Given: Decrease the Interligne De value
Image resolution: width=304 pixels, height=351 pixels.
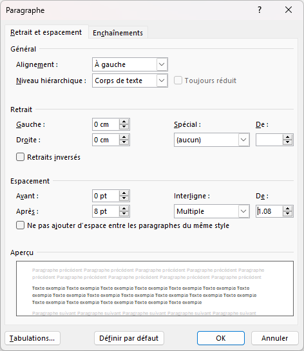Looking at the screenshot, I should tap(288, 214).
